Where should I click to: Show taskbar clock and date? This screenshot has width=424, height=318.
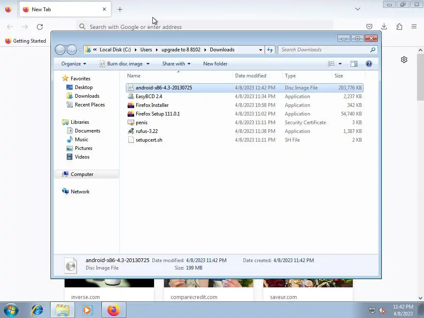tap(403, 310)
